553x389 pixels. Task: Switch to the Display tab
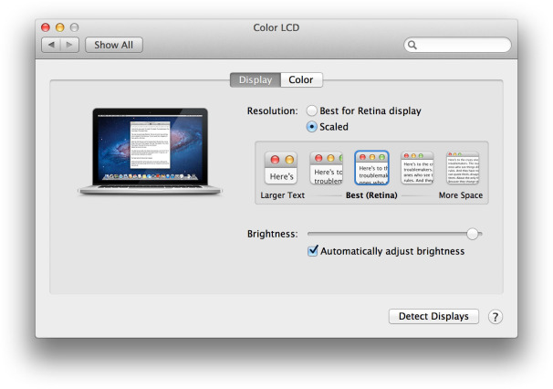256,79
